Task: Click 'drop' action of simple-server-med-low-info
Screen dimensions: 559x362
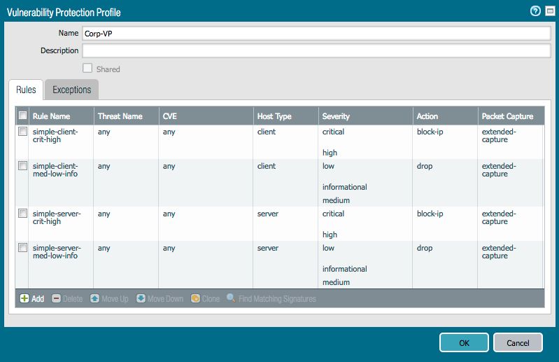Action: tap(425, 248)
